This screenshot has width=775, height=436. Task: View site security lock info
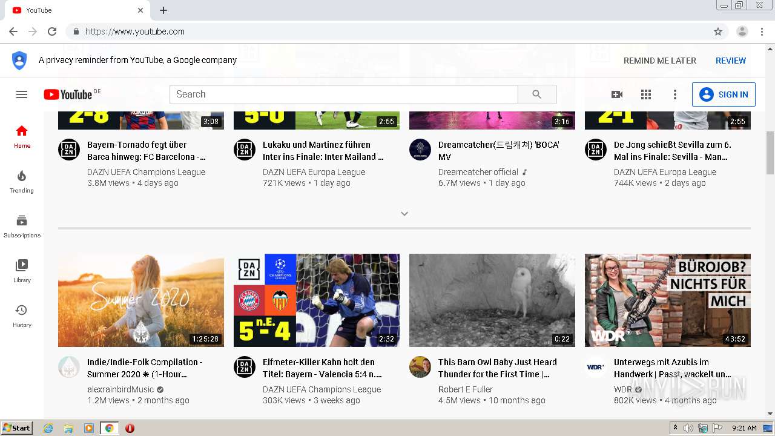pyautogui.click(x=76, y=31)
